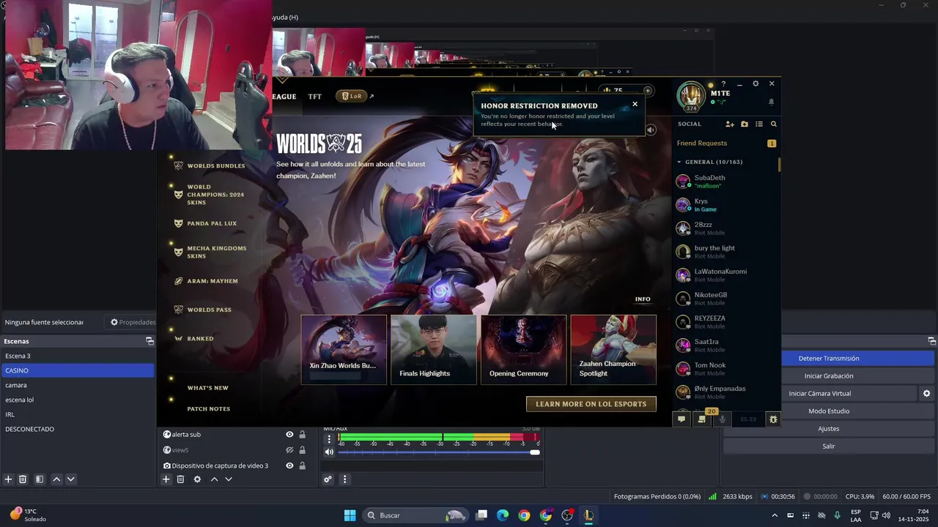This screenshot has height=527, width=938.
Task: Open TFT tab in League client
Action: pyautogui.click(x=314, y=97)
